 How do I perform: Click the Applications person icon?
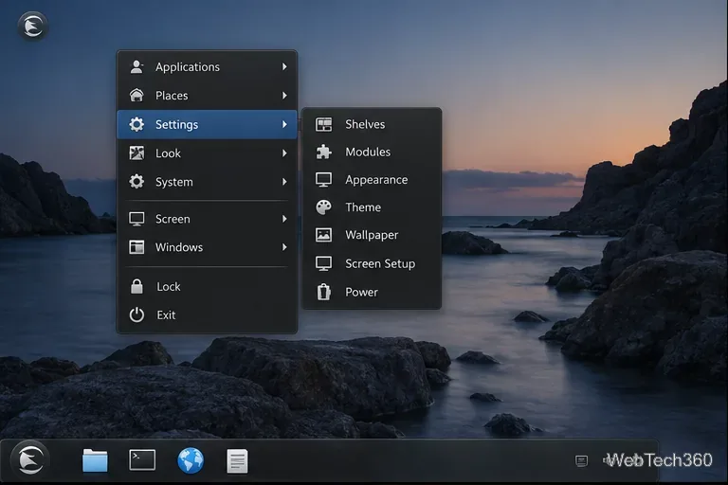[x=136, y=67]
